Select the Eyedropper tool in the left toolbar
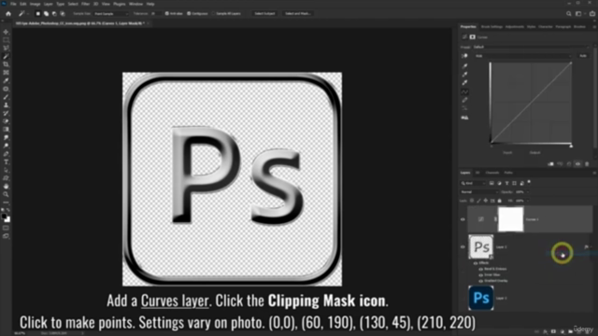598x336 pixels. (x=6, y=80)
